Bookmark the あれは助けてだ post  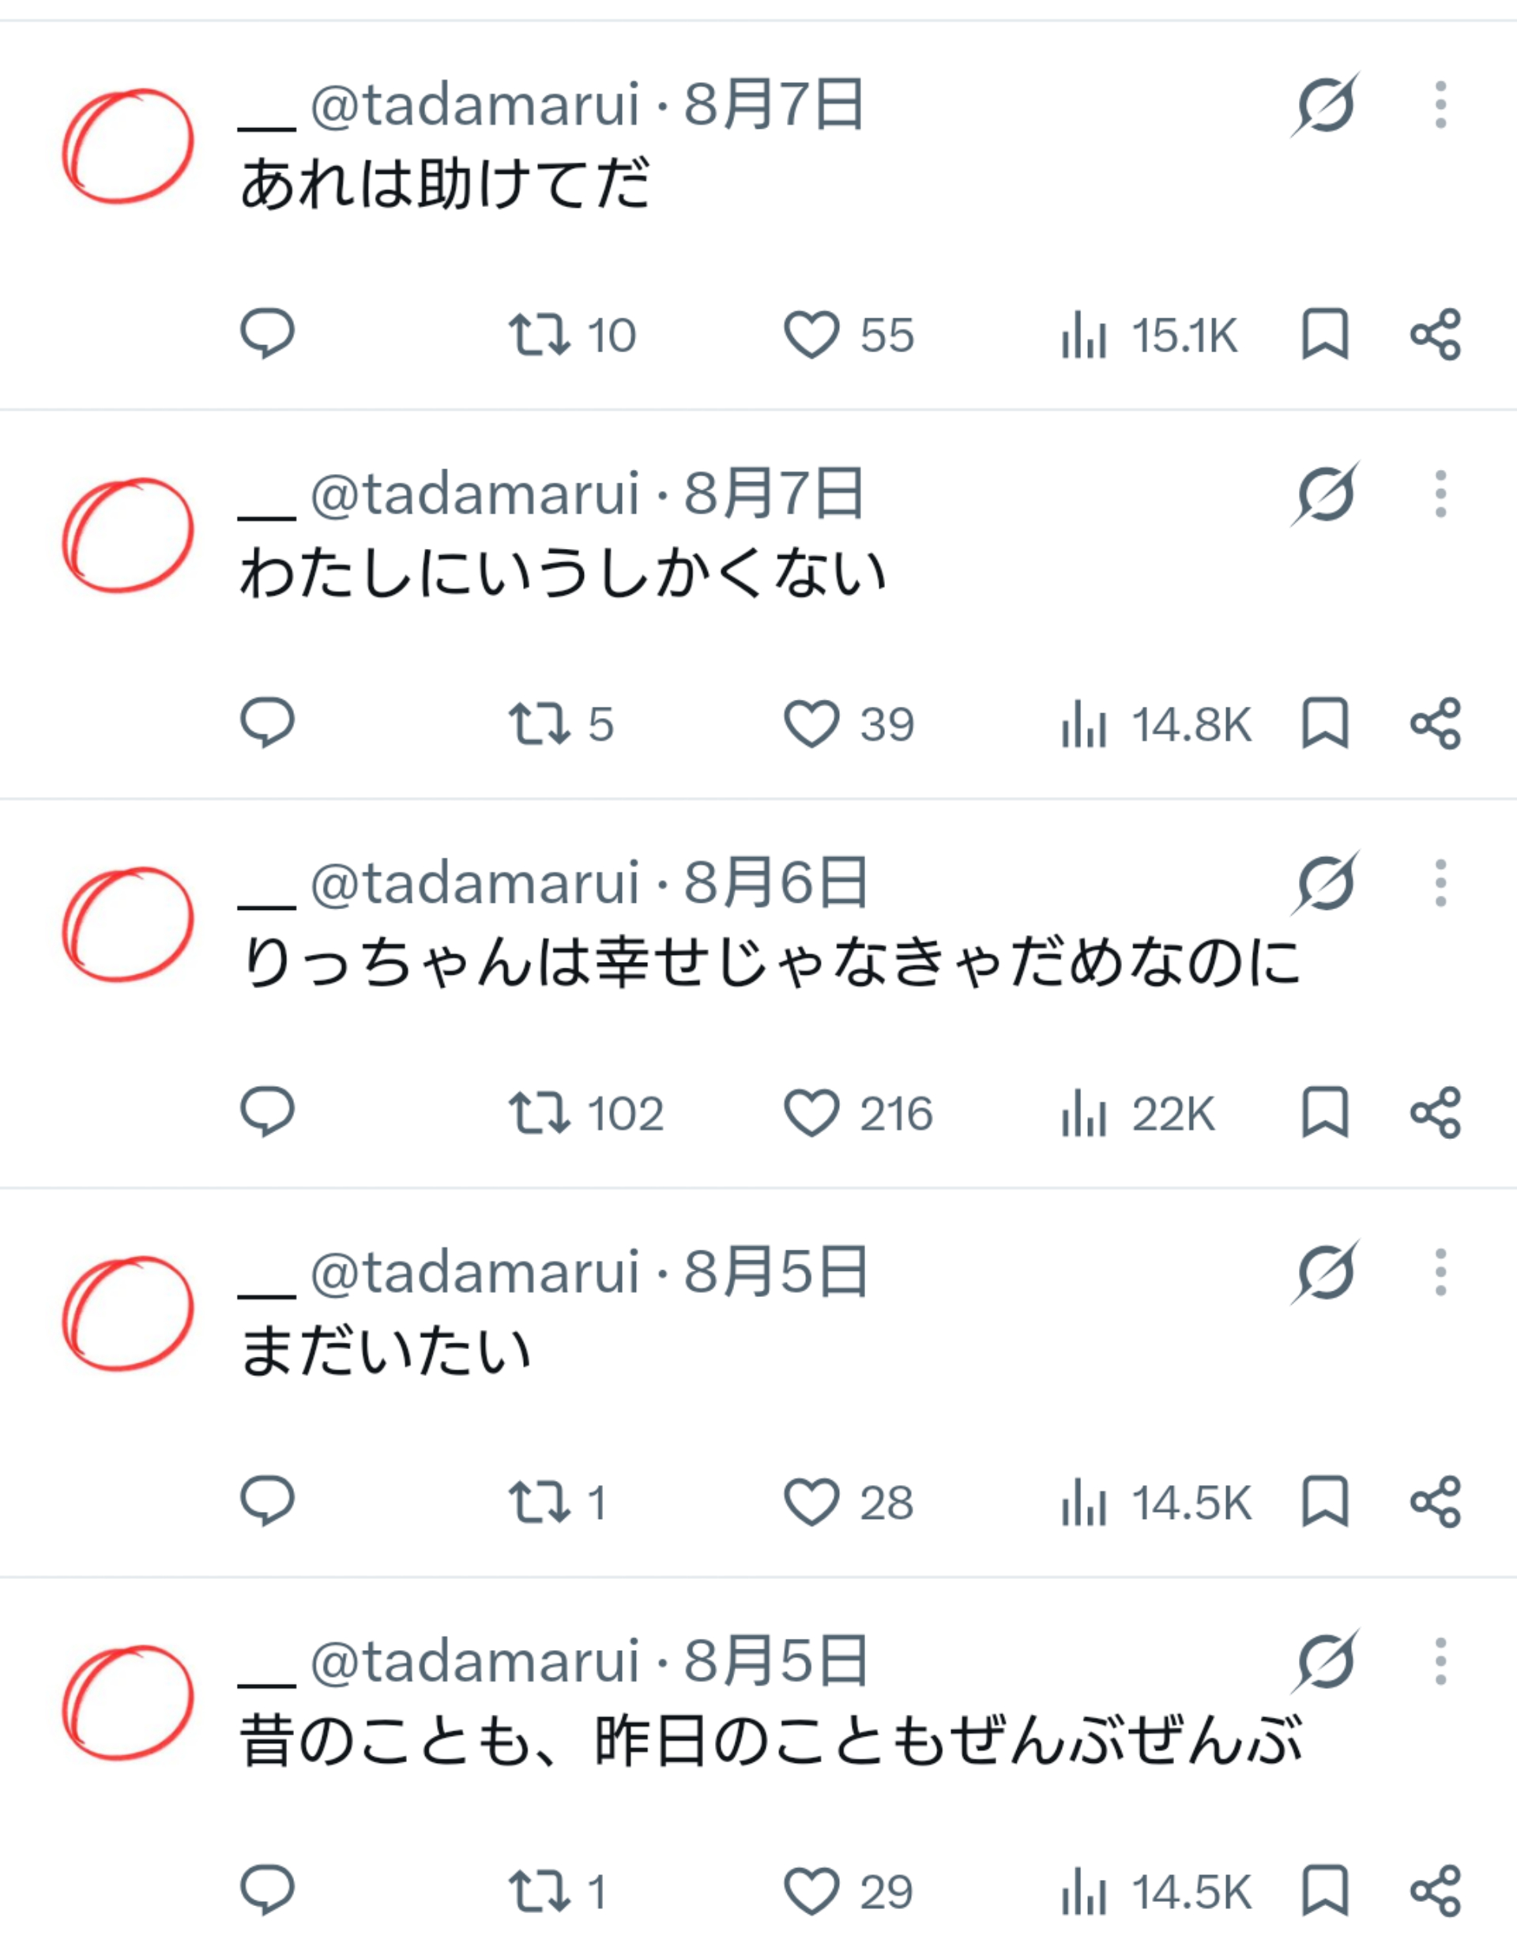[x=1325, y=335]
